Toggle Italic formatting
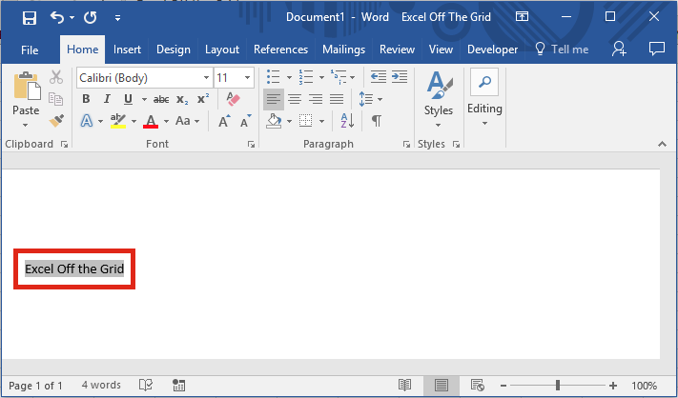 pyautogui.click(x=107, y=99)
